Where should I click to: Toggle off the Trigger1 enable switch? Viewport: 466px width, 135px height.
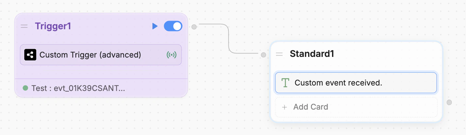(x=173, y=26)
